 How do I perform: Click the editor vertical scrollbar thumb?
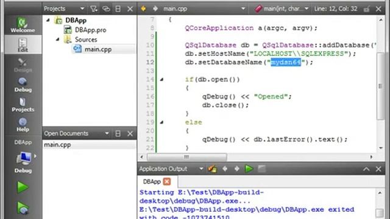pyautogui.click(x=380, y=86)
